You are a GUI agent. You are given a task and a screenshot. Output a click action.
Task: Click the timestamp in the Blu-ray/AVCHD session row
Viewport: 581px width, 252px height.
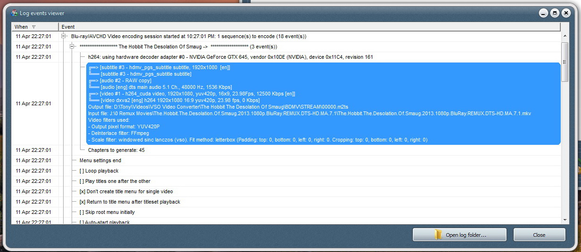click(x=33, y=36)
